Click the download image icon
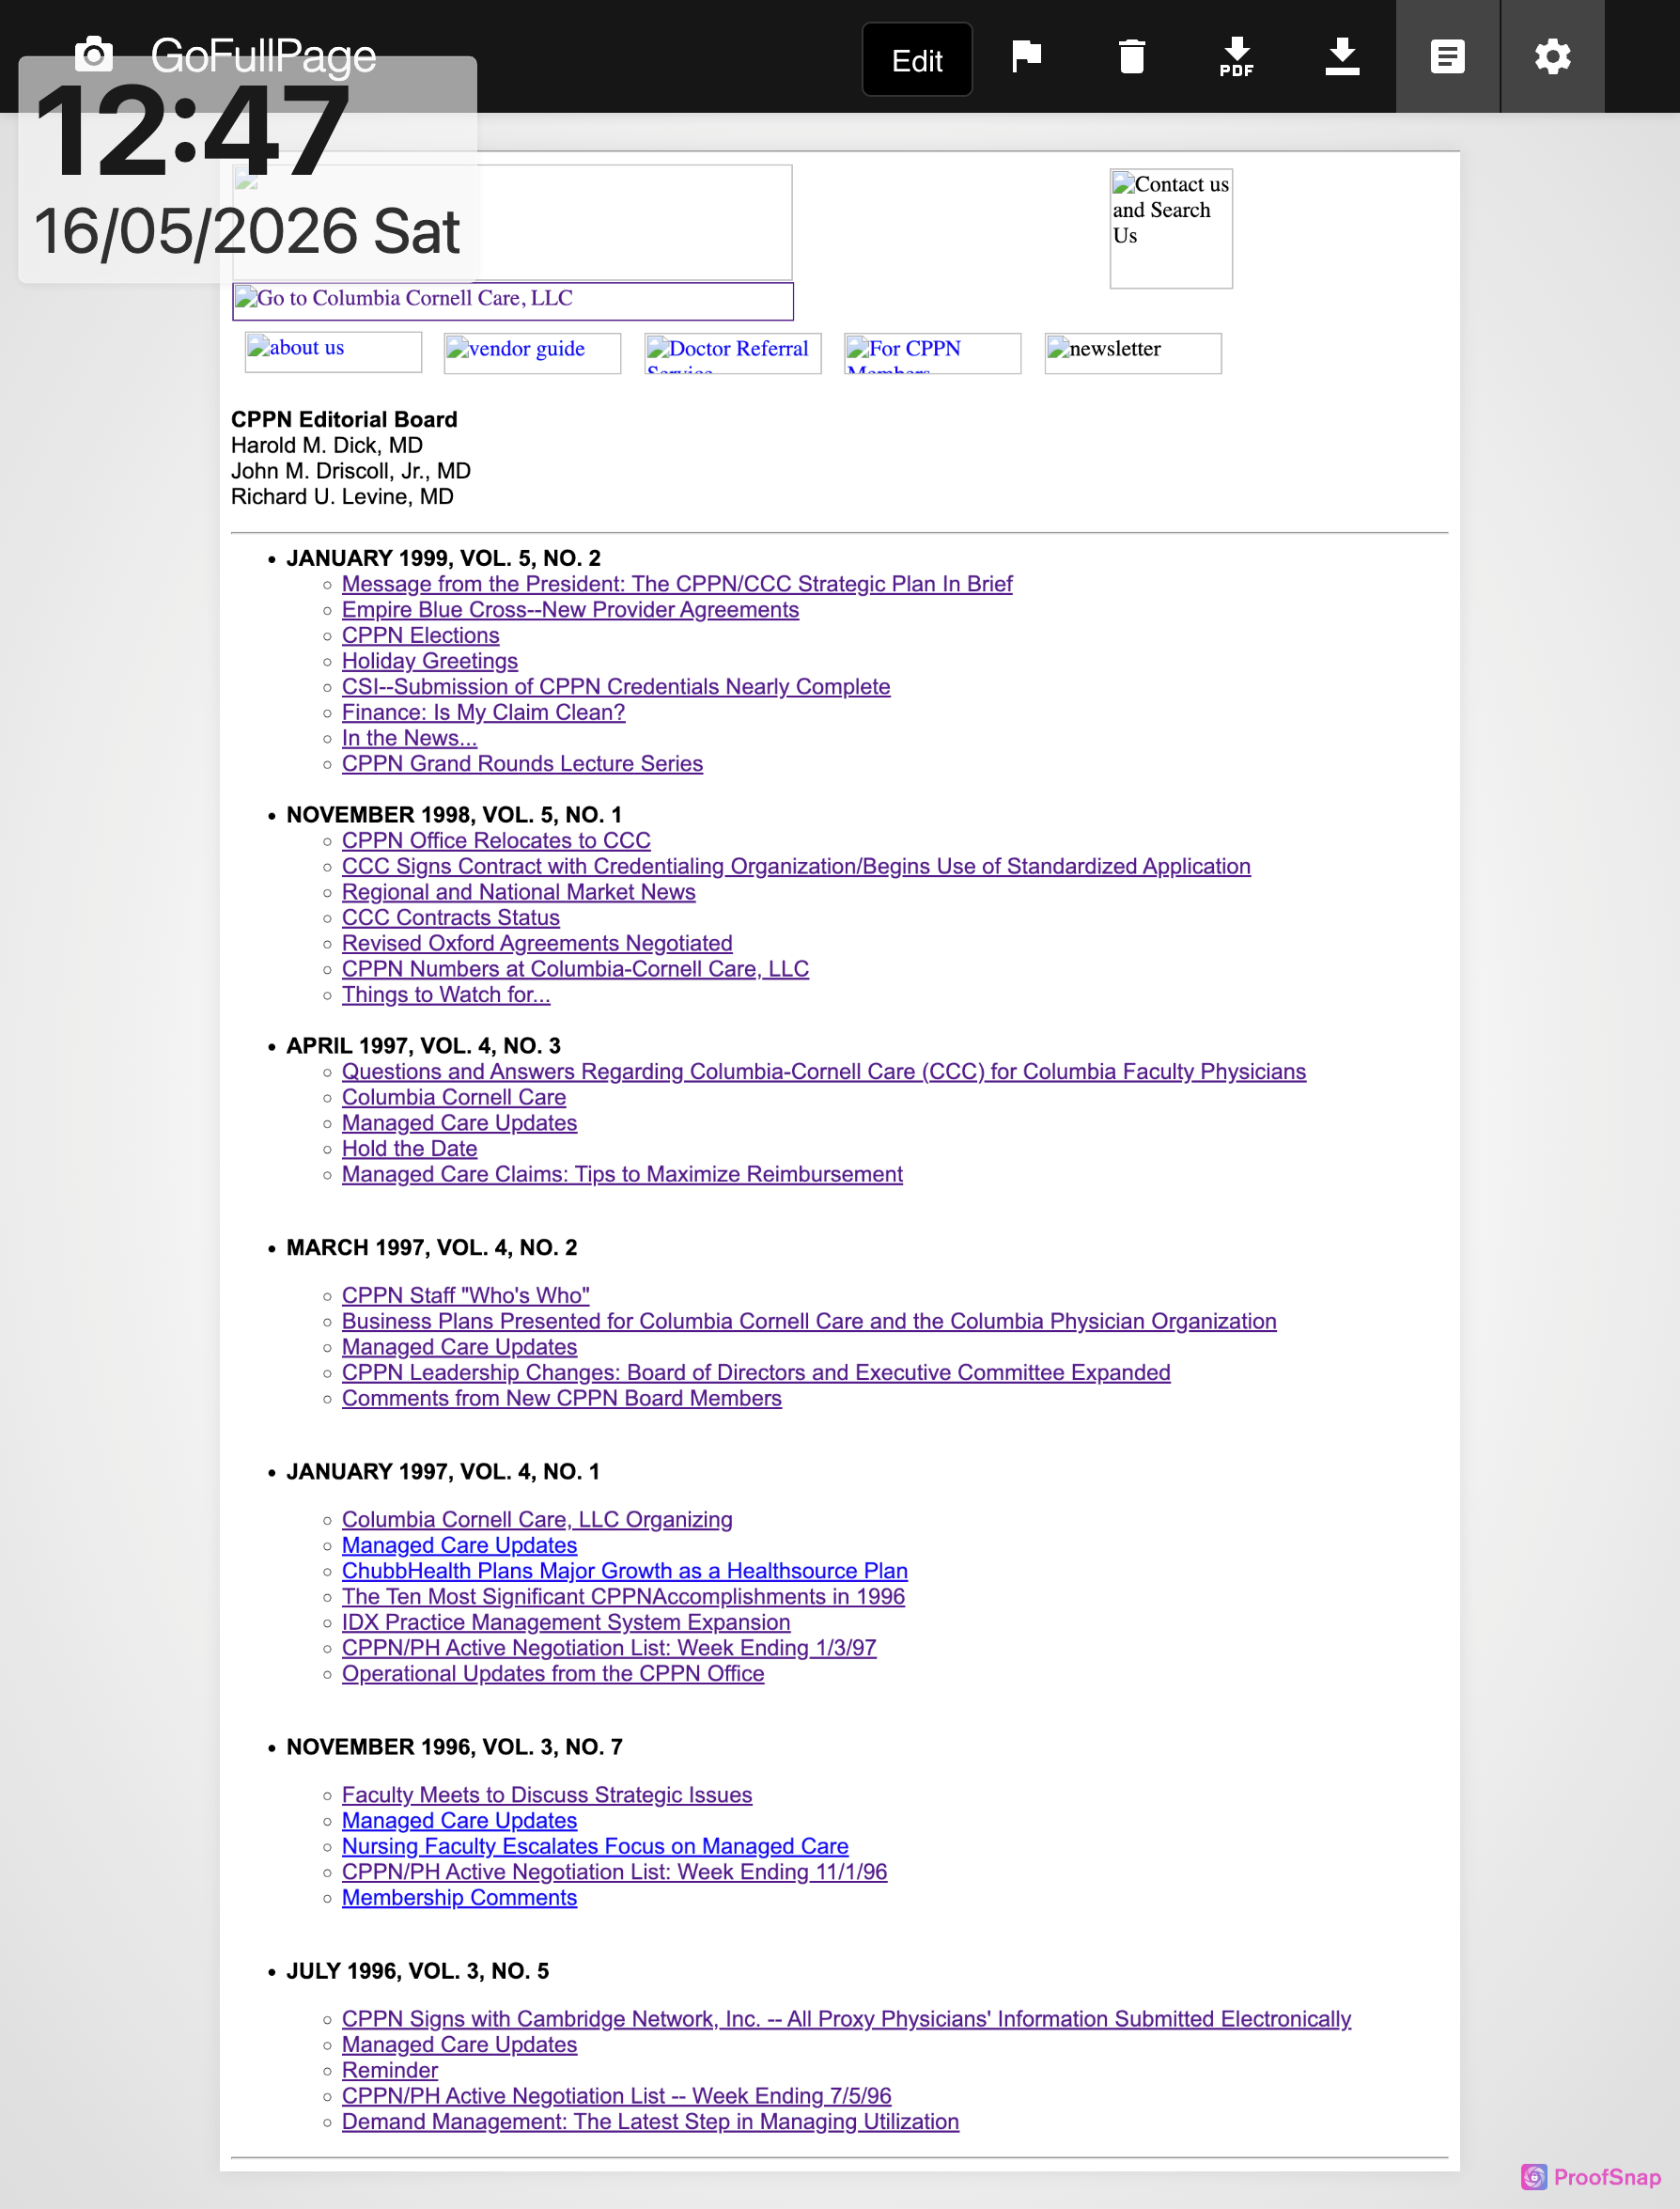The height and width of the screenshot is (2209, 1680). [x=1342, y=57]
